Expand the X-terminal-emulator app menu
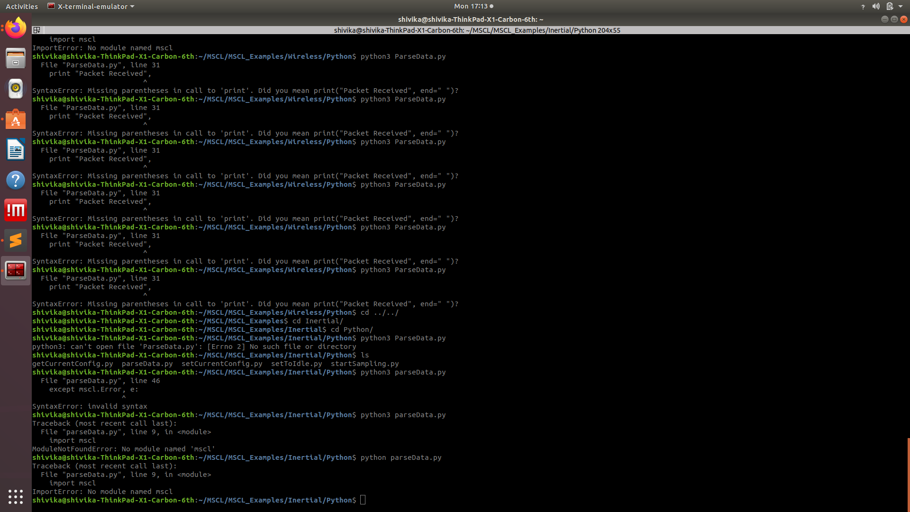910x512 pixels. coord(91,6)
